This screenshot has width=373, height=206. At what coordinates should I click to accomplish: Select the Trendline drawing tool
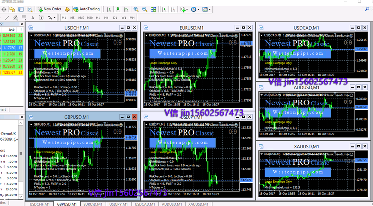pyautogui.click(x=7, y=18)
